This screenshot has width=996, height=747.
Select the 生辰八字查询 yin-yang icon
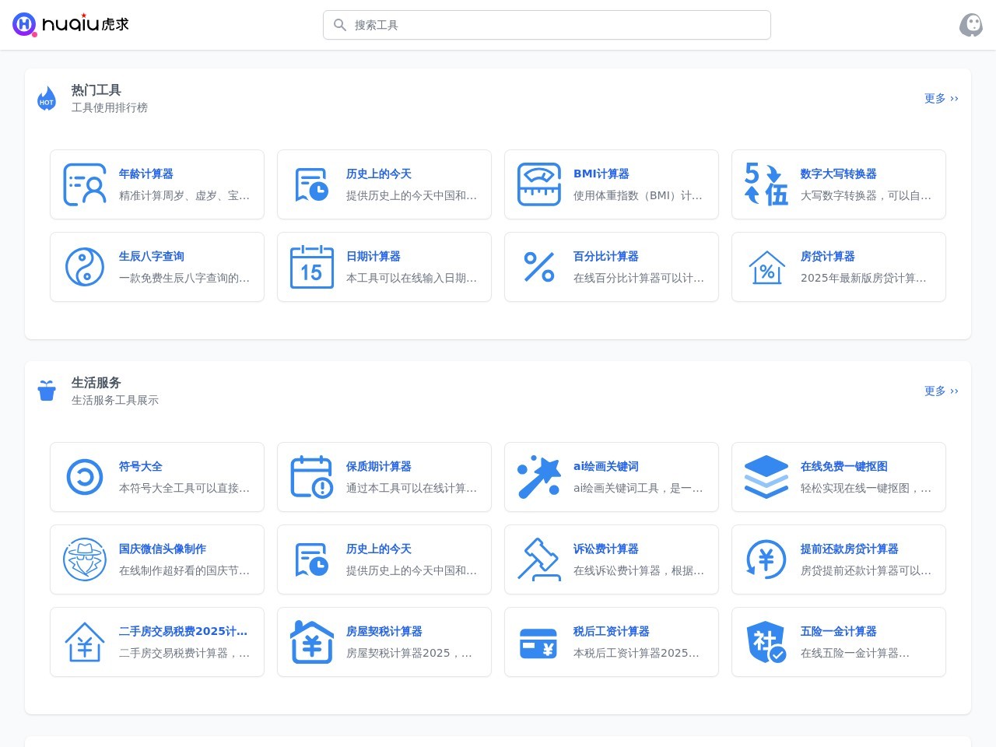[85, 267]
